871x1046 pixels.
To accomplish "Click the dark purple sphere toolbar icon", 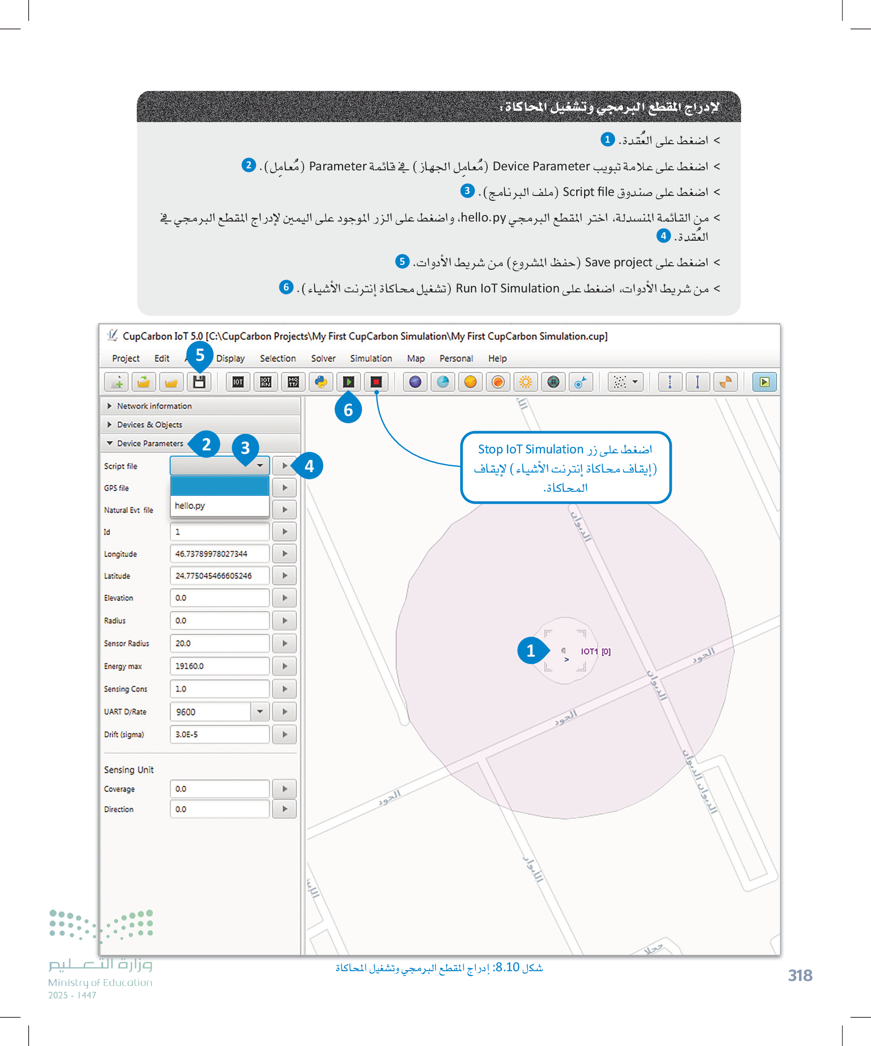I will pos(415,382).
